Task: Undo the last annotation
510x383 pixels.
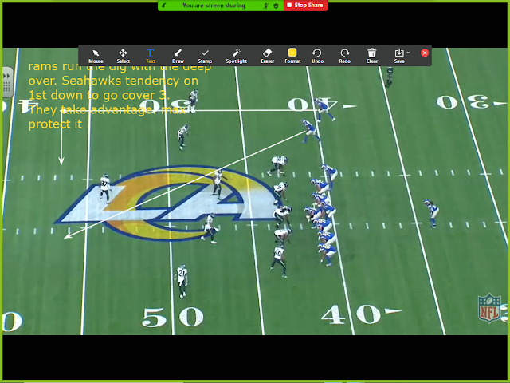Action: click(x=317, y=56)
